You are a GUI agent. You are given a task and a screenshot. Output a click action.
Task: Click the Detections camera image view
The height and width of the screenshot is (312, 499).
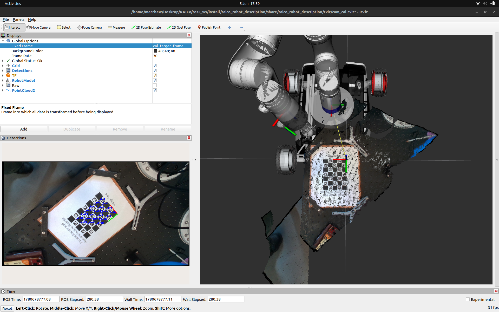tap(96, 214)
